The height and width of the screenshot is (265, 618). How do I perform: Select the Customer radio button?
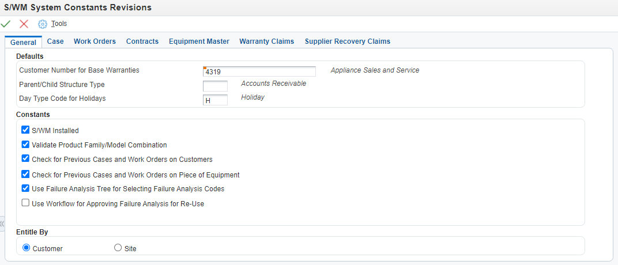tap(27, 248)
